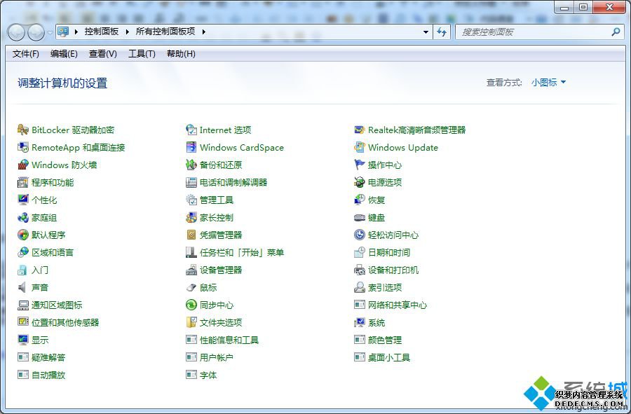Image resolution: width=631 pixels, height=414 pixels.
Task: Click the 家长控制 icon
Action: click(x=191, y=217)
